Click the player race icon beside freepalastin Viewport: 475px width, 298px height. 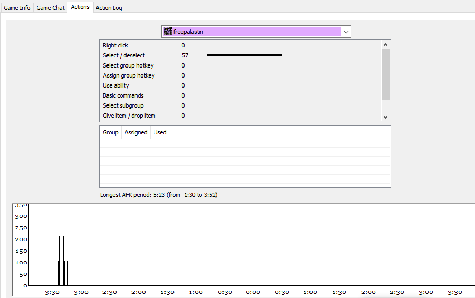click(x=168, y=31)
